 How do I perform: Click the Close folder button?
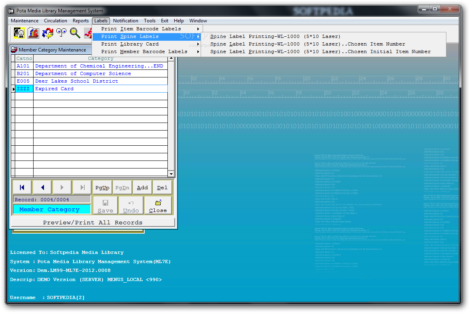tap(158, 206)
